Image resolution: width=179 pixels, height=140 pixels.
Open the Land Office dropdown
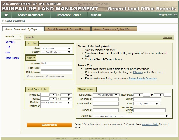click(106, 95)
